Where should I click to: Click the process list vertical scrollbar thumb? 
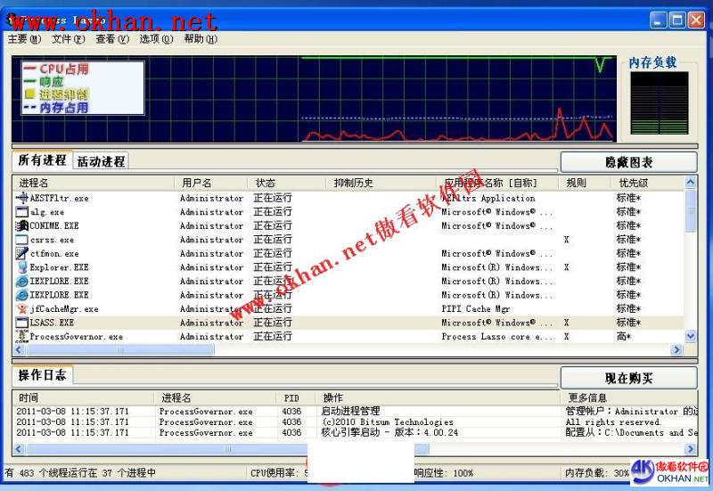(690, 211)
